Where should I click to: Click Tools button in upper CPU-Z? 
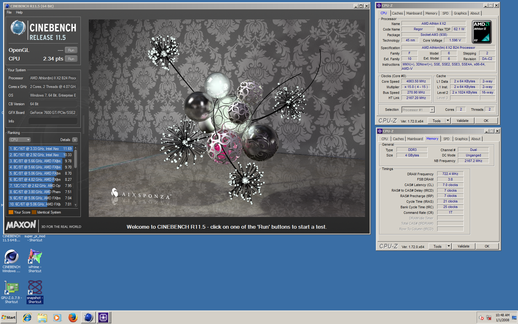pos(437,121)
